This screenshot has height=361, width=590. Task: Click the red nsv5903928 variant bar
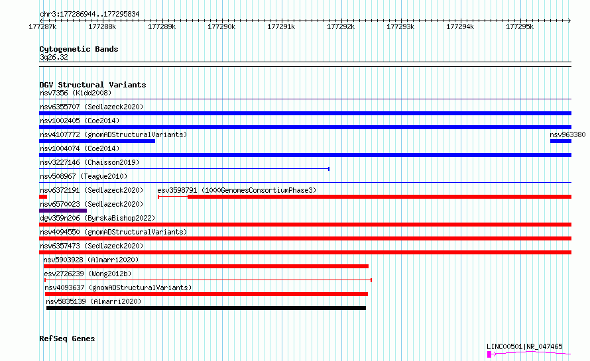point(206,266)
